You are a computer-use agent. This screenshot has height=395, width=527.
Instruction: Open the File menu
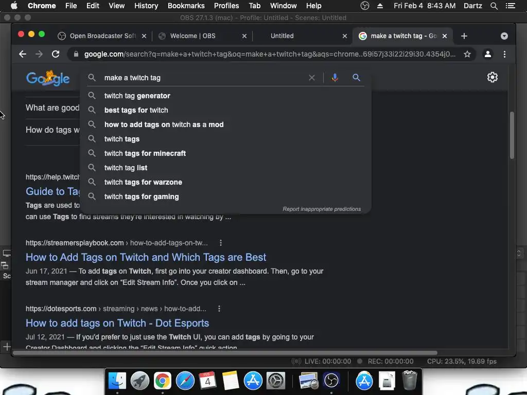click(71, 6)
